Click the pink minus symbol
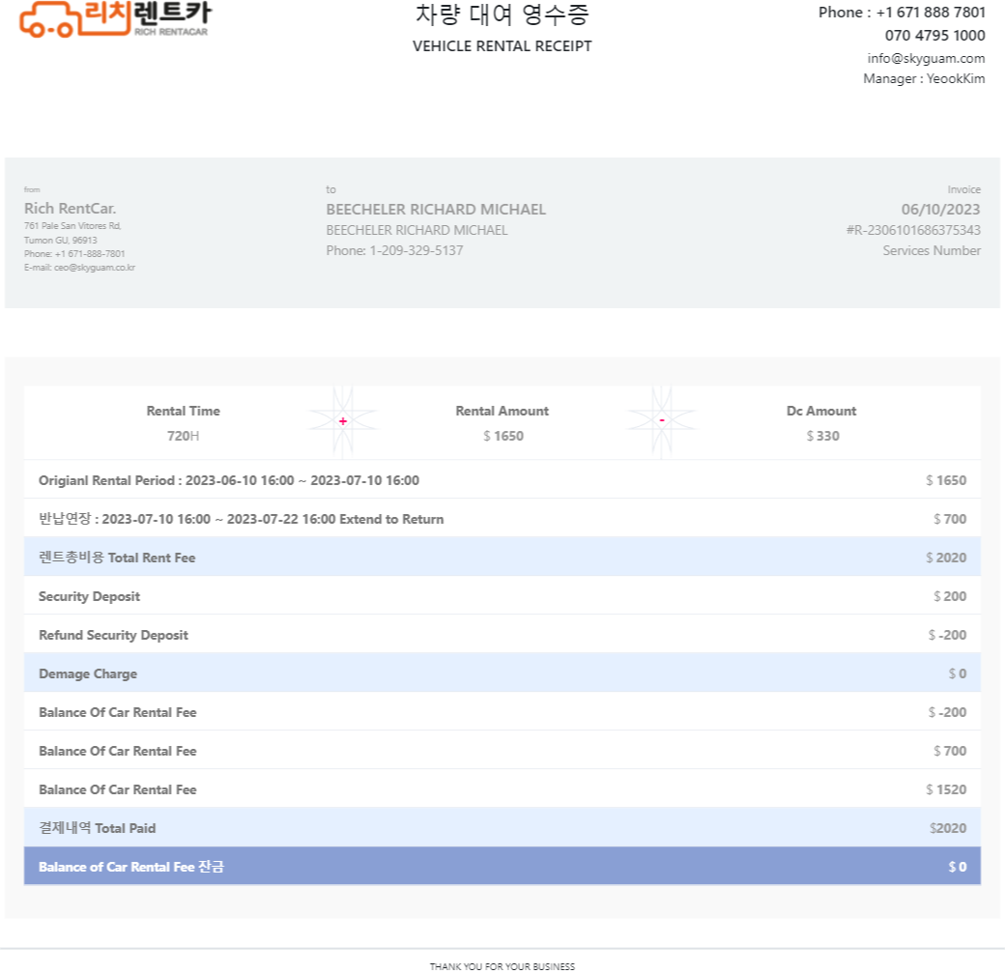Image resolution: width=1005 pixels, height=974 pixels. (x=661, y=420)
